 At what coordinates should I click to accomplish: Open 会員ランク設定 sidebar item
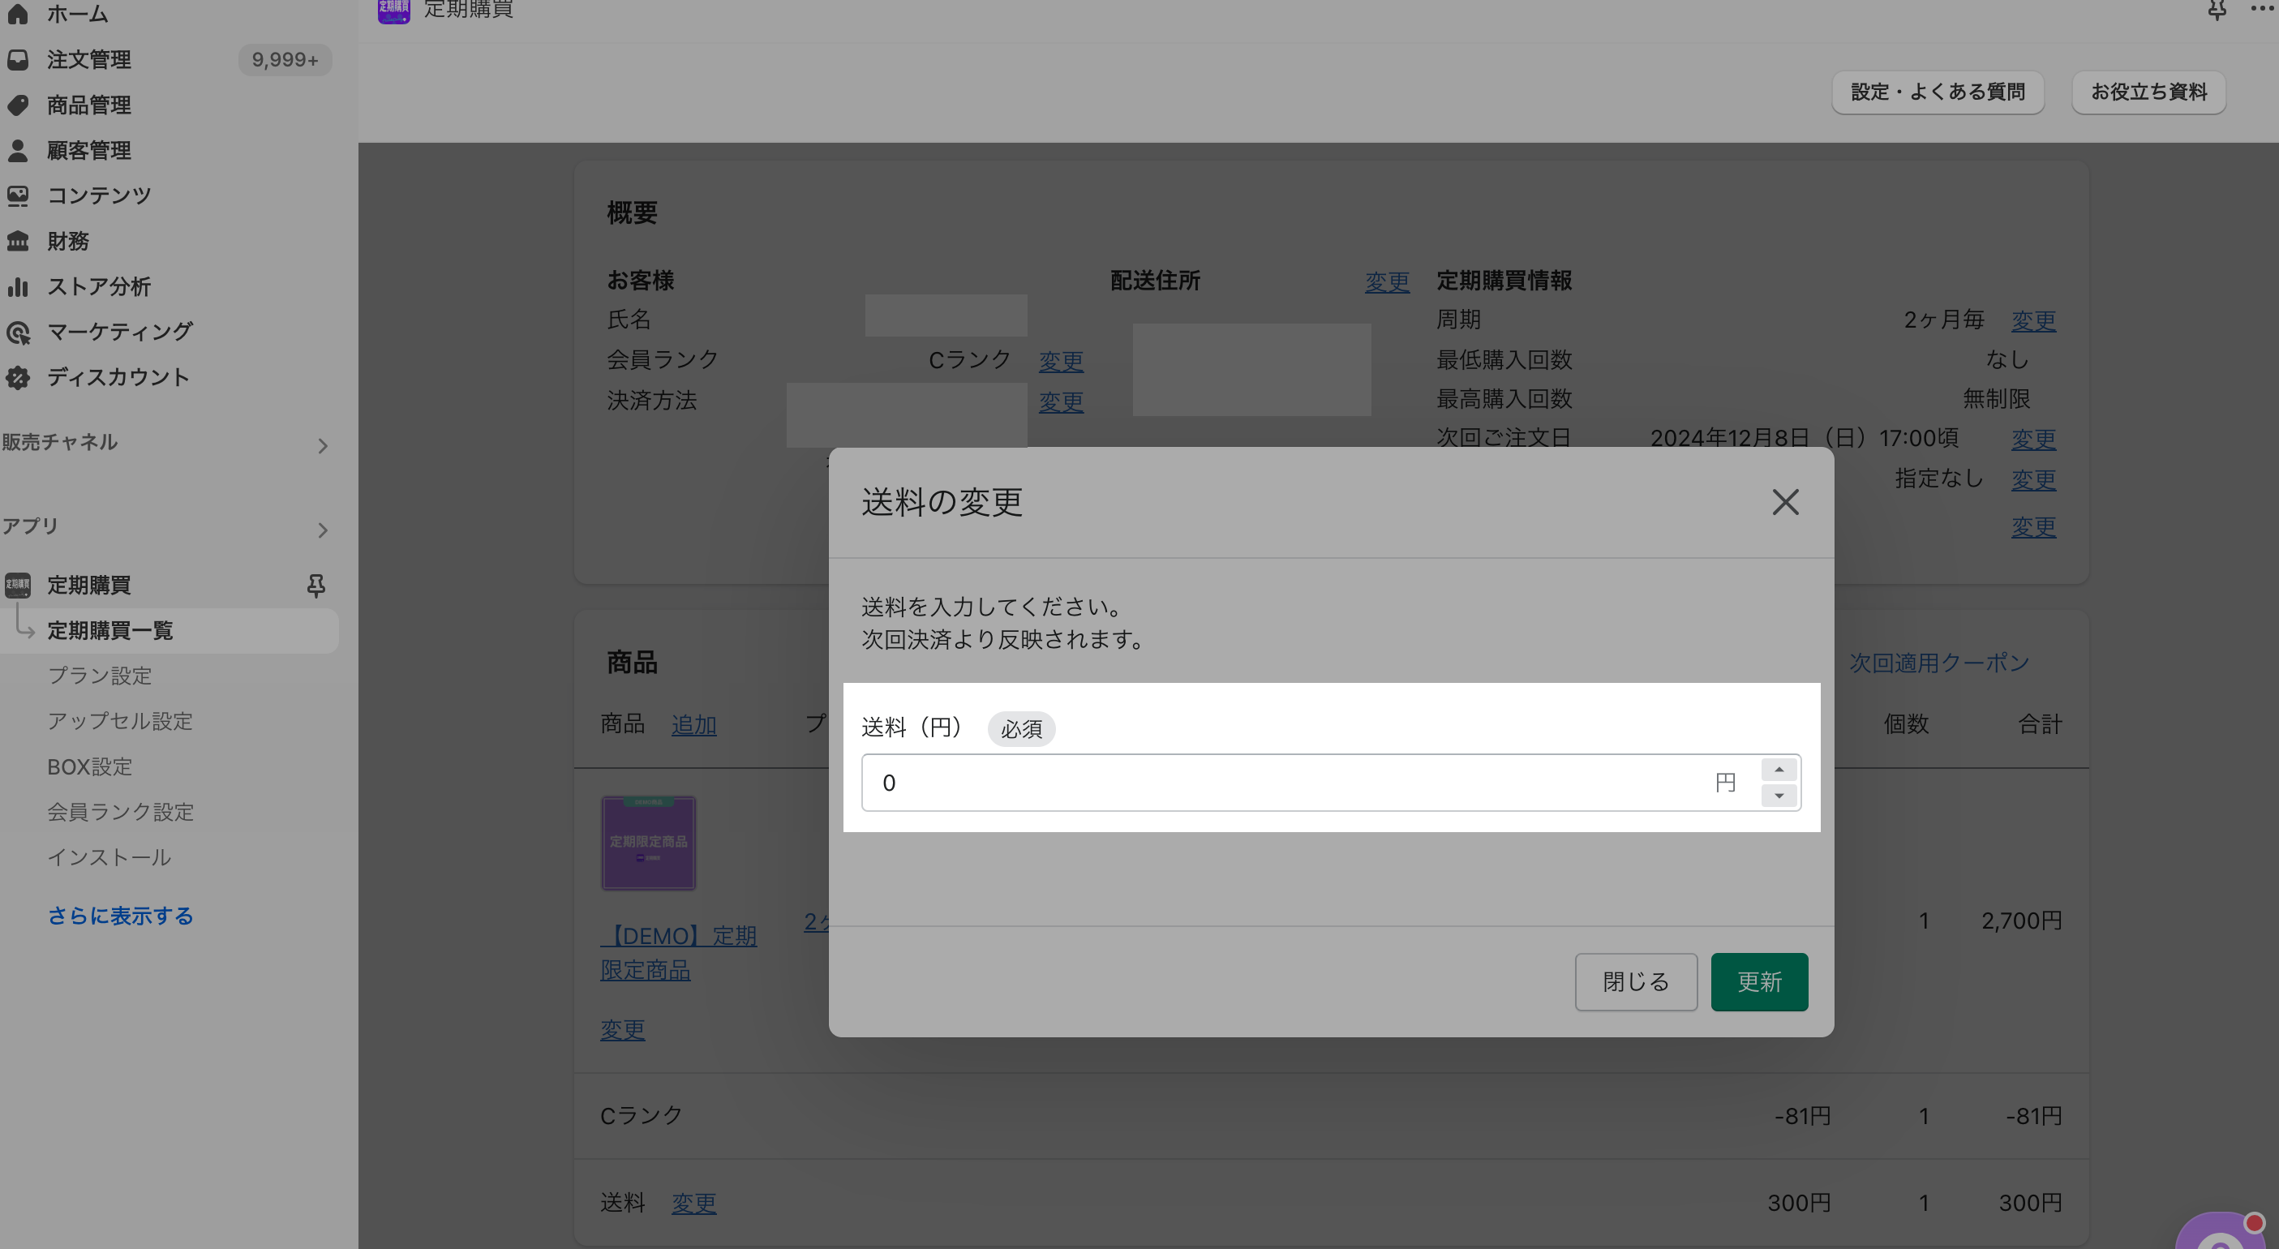[x=120, y=812]
